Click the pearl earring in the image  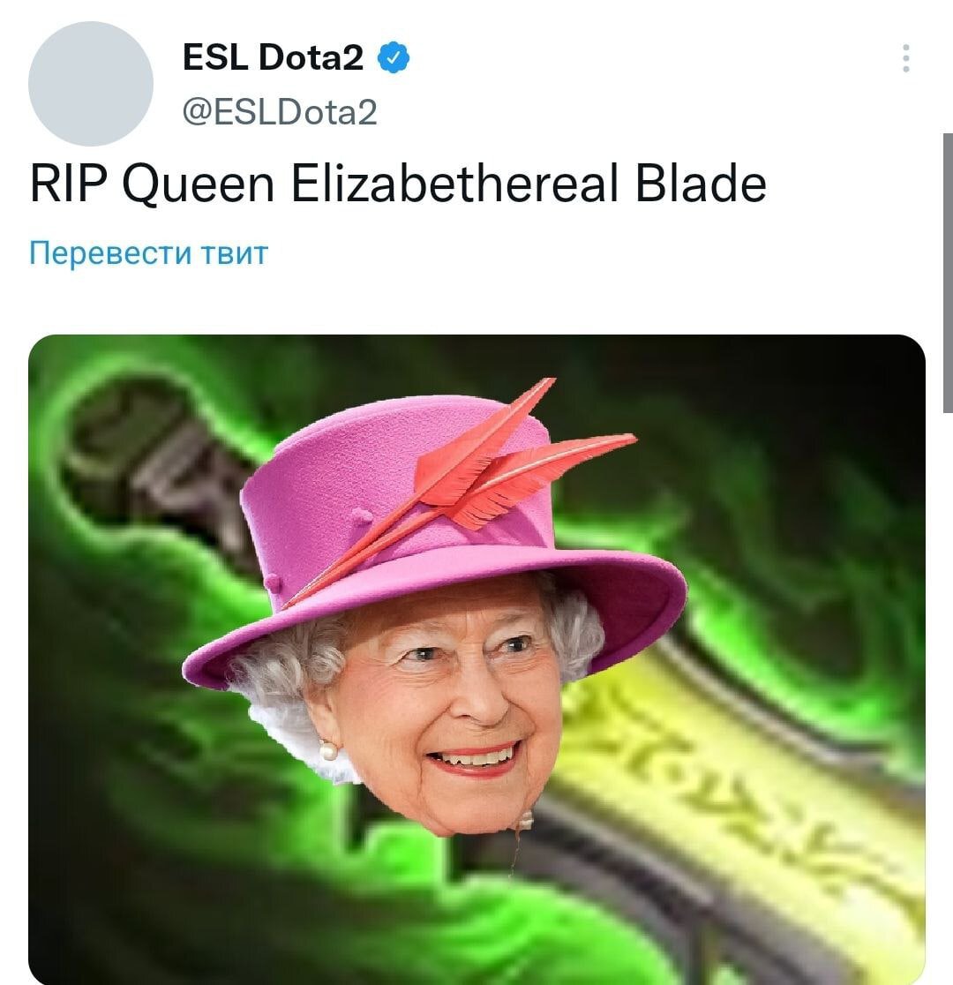click(328, 750)
